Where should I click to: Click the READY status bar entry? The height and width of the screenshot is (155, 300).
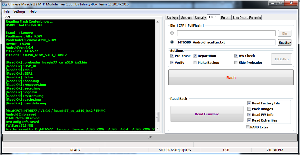[75, 150]
